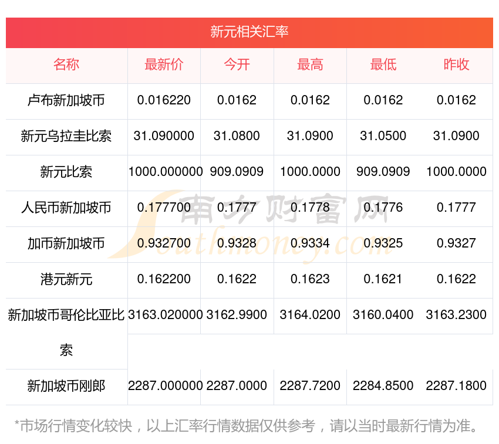Image resolution: width=499 pixels, height=444 pixels.
Task: Click the low value 0.9325
Action: click(x=383, y=243)
